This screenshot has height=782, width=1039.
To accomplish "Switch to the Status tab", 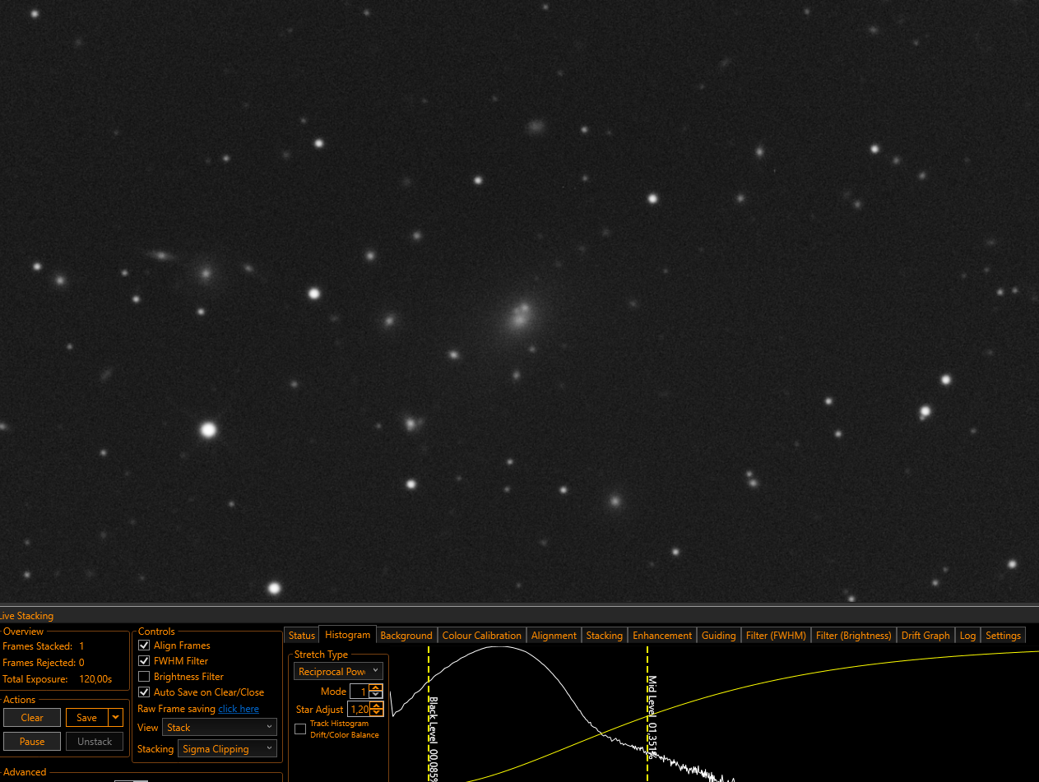I will pos(302,635).
